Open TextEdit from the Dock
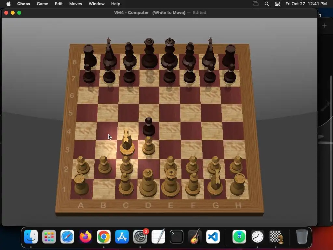333x250 pixels. [x=158, y=236]
